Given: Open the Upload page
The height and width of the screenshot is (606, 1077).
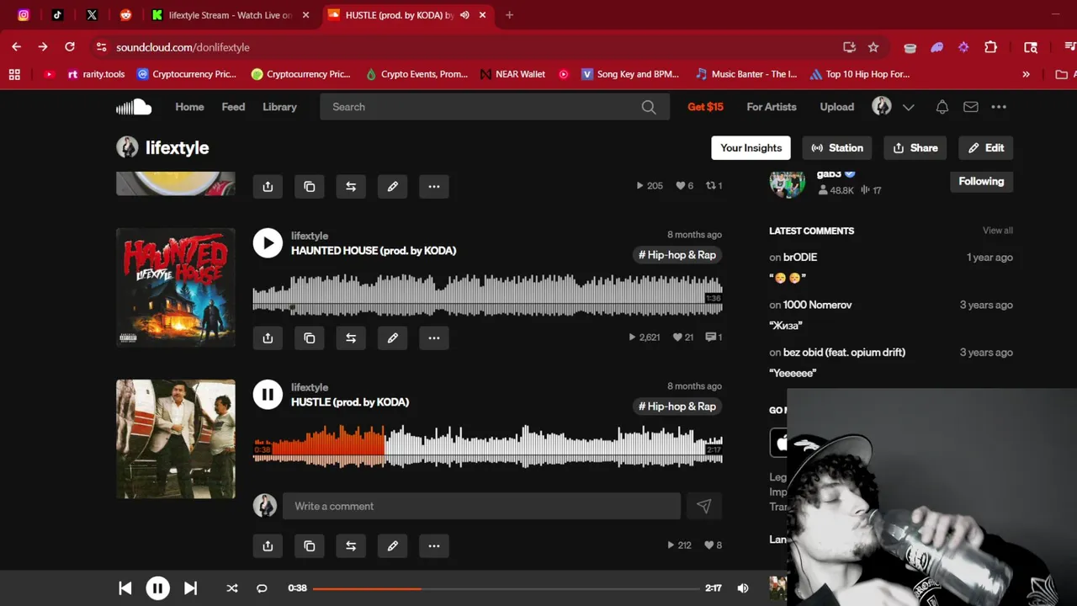Looking at the screenshot, I should point(837,107).
